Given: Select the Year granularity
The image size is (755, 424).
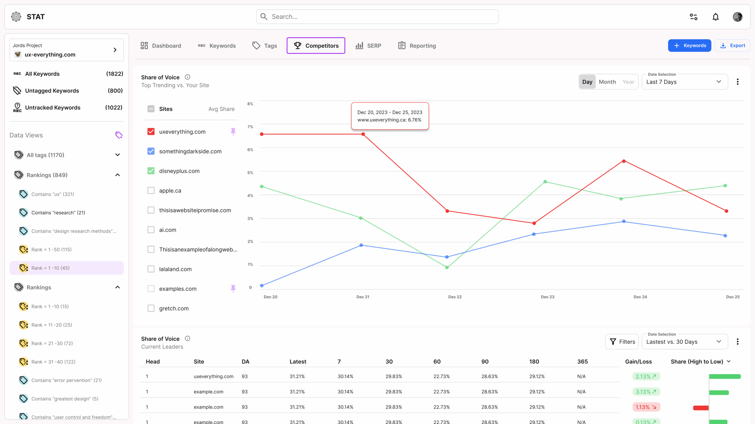Looking at the screenshot, I should click(x=628, y=82).
